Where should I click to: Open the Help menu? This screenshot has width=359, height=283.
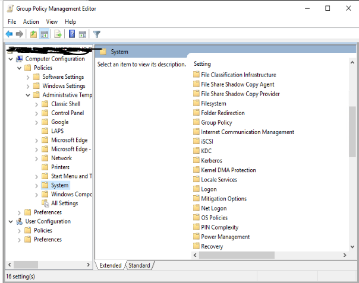70,22
